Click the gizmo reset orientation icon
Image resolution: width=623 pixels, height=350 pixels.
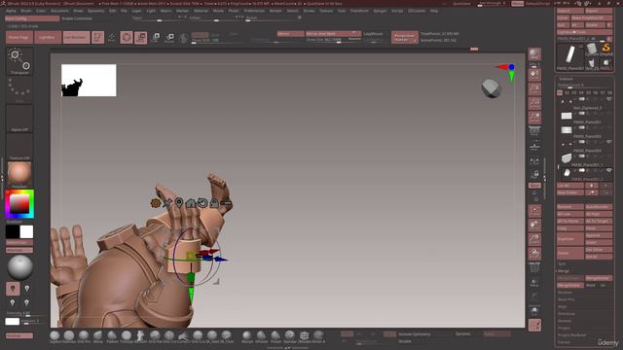pos(202,203)
